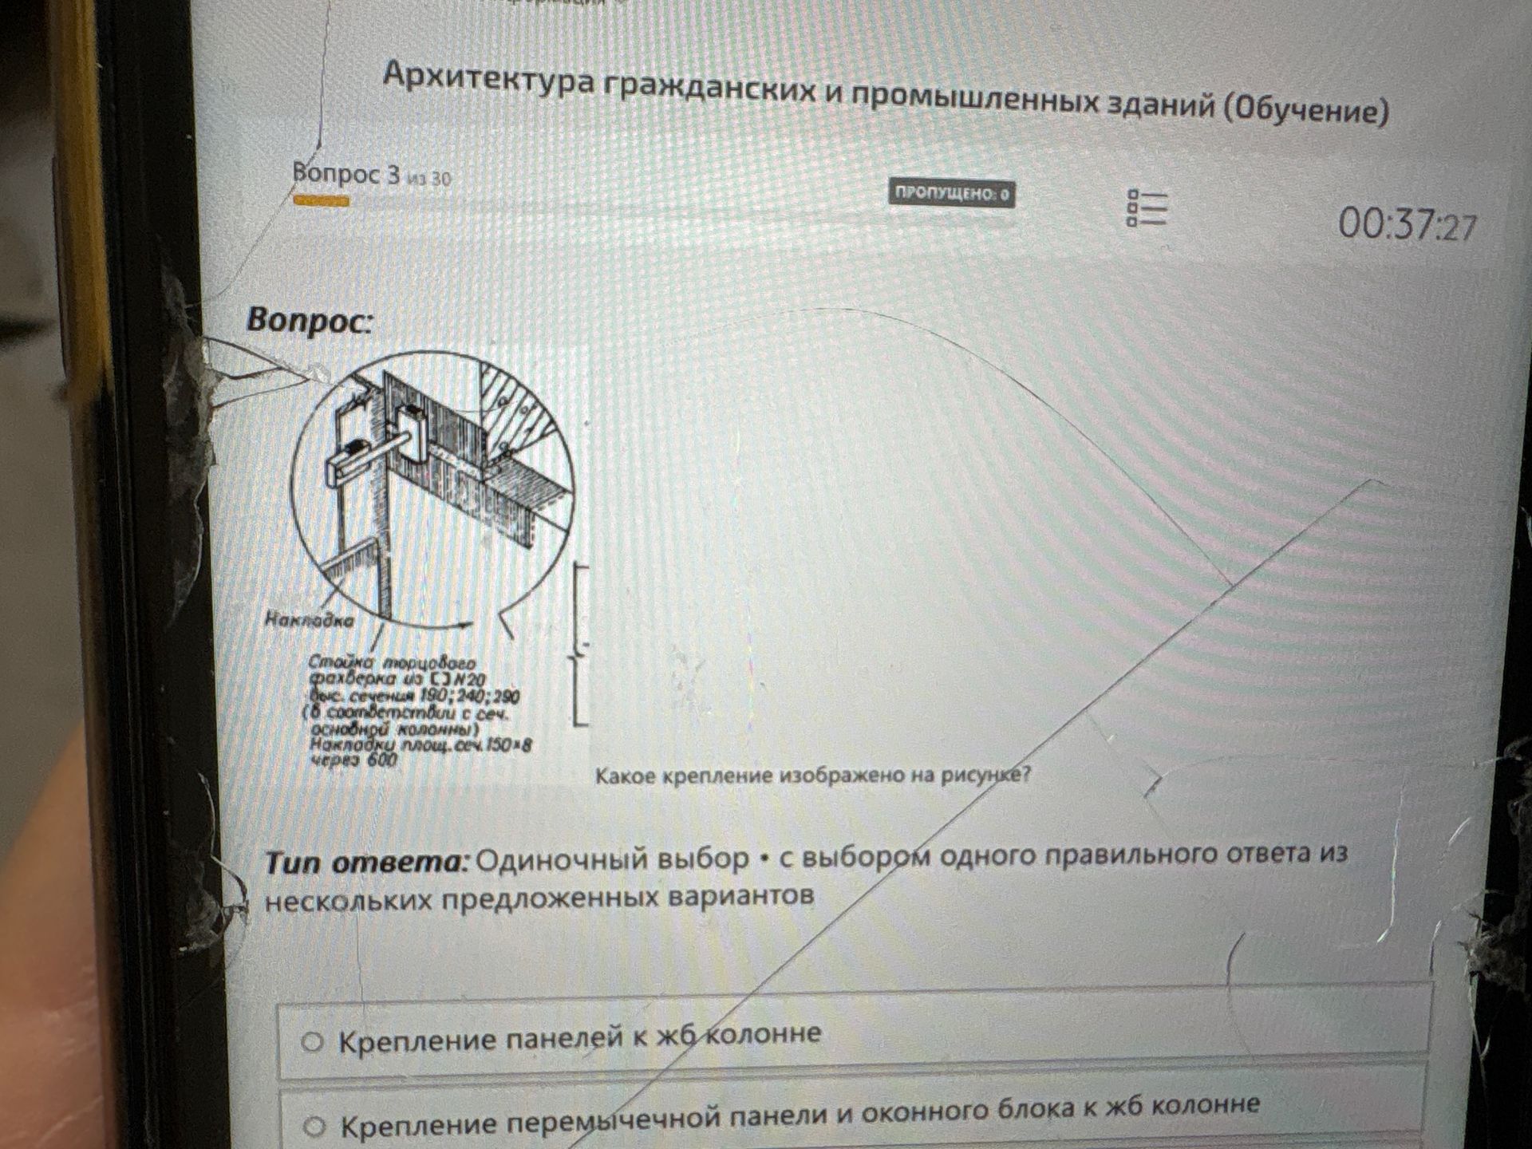Click the 'Накладка' label in the diagram

[x=309, y=618]
